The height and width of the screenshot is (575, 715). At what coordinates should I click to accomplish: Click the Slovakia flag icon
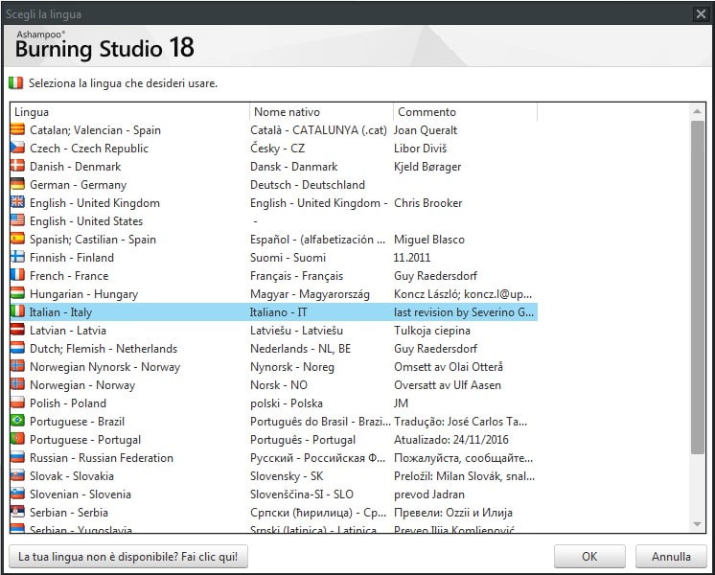[18, 476]
